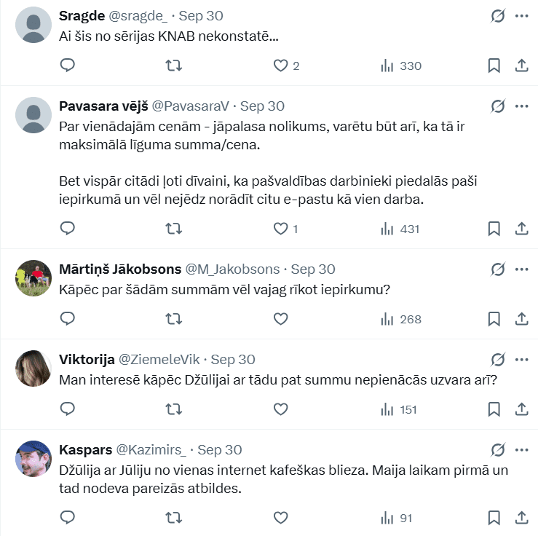
Task: Open more options on Viktorija's tweet
Action: [521, 359]
